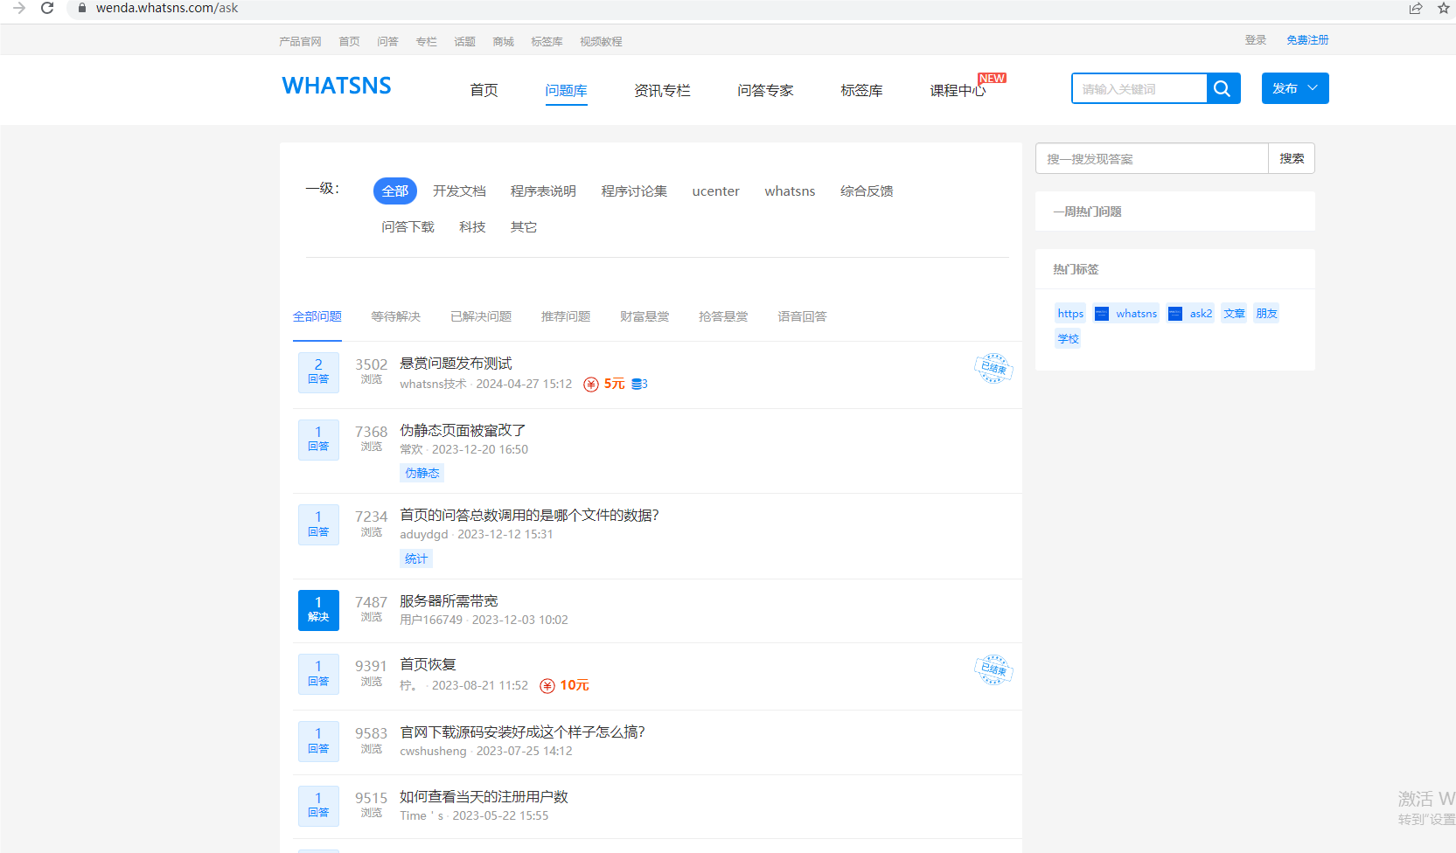Click the 搜索 button in the sidebar
Screen dimensions: 1456x853
1292,158
